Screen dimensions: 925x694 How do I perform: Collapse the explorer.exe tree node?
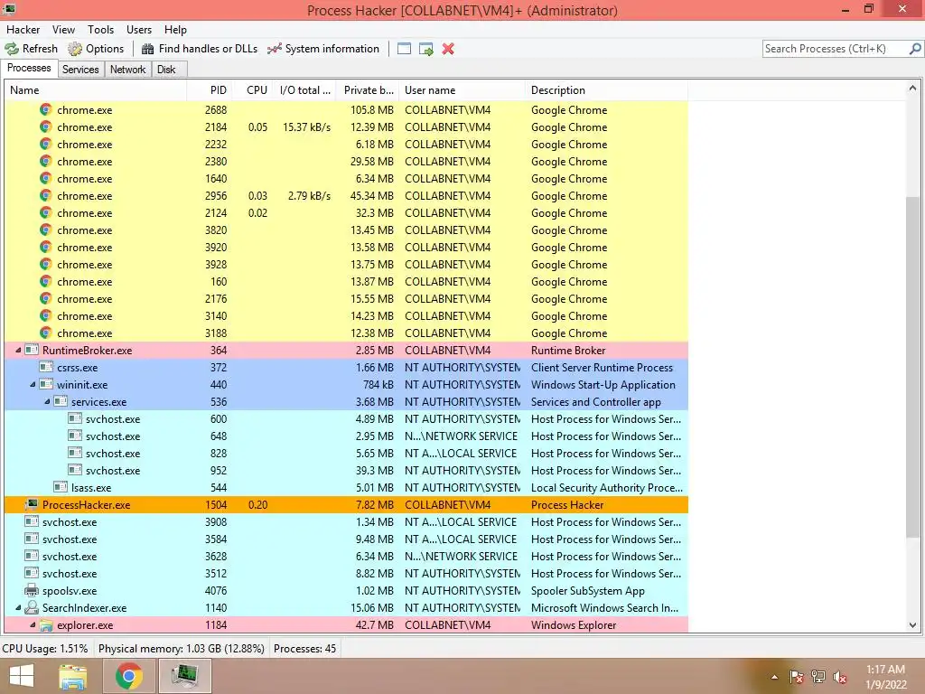point(33,624)
